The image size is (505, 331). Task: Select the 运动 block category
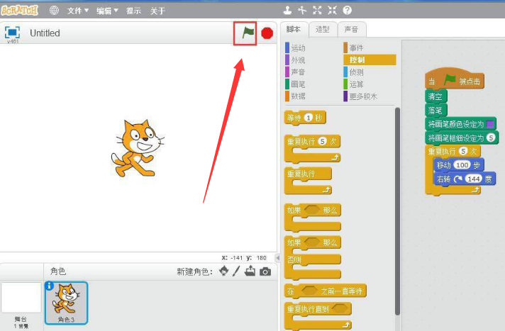tap(295, 48)
